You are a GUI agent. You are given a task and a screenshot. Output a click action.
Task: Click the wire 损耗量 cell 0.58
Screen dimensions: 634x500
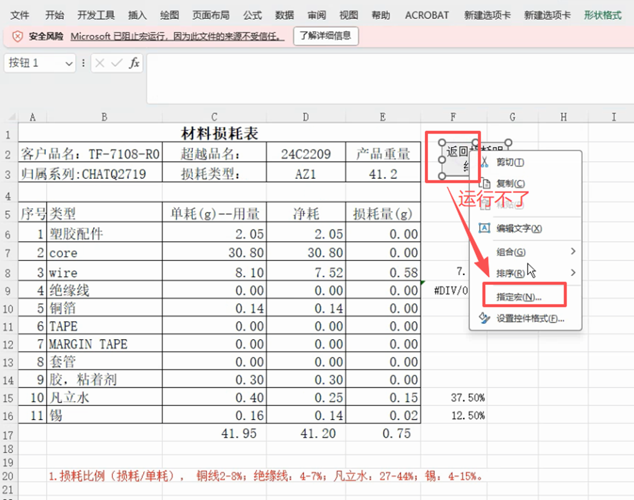pyautogui.click(x=383, y=272)
